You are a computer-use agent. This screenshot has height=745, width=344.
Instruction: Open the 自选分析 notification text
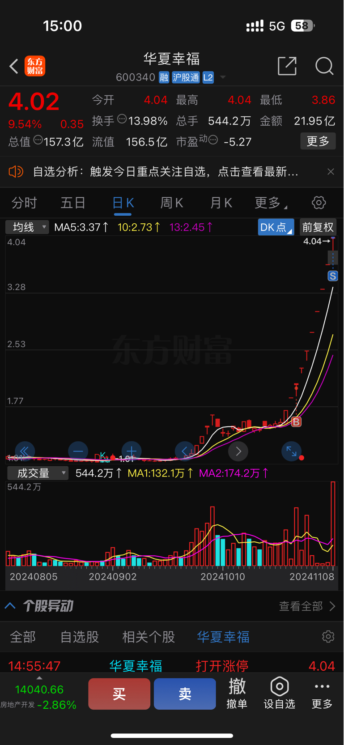[x=166, y=171]
